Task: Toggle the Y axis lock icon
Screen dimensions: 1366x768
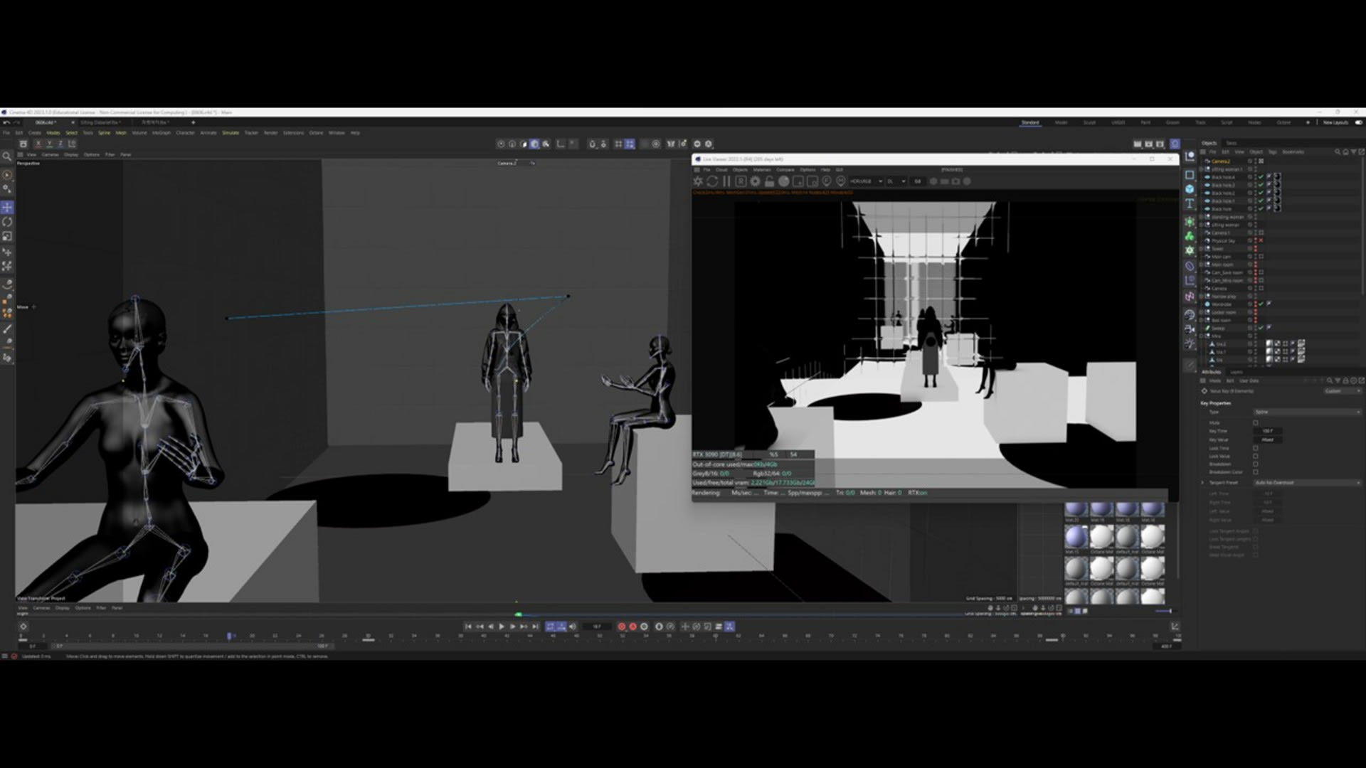Action: coord(49,144)
